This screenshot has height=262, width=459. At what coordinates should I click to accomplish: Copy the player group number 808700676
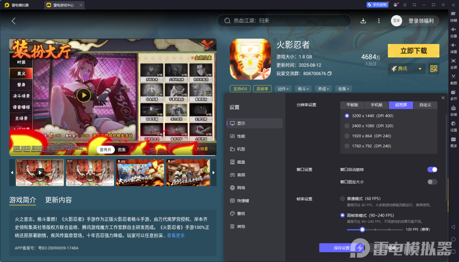(330, 73)
